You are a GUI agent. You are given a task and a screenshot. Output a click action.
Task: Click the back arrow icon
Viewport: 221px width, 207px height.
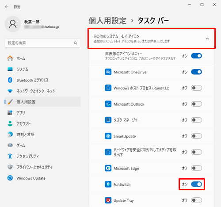point(7,7)
